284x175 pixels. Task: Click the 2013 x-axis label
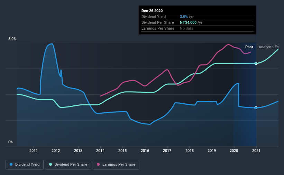pyautogui.click(x=78, y=151)
